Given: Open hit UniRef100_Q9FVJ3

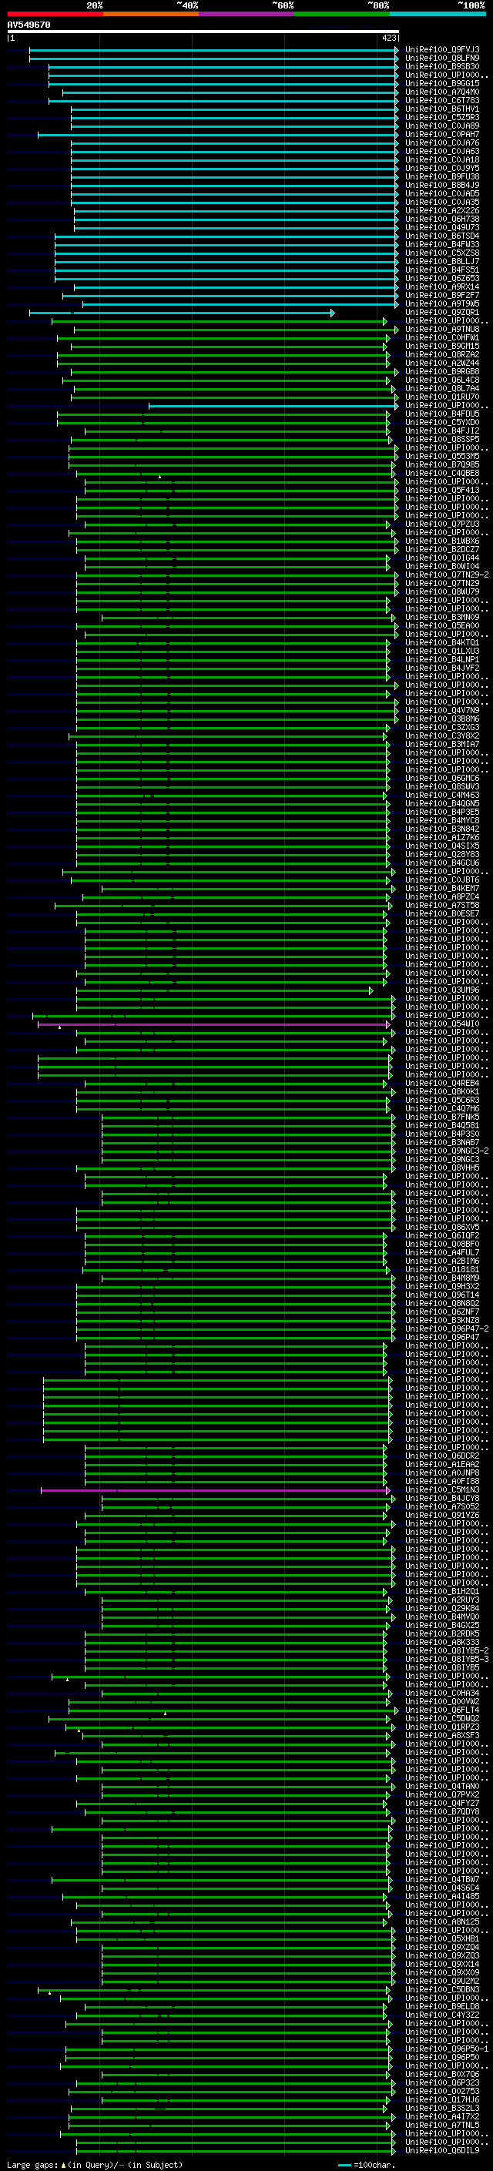Looking at the screenshot, I should pos(442,50).
